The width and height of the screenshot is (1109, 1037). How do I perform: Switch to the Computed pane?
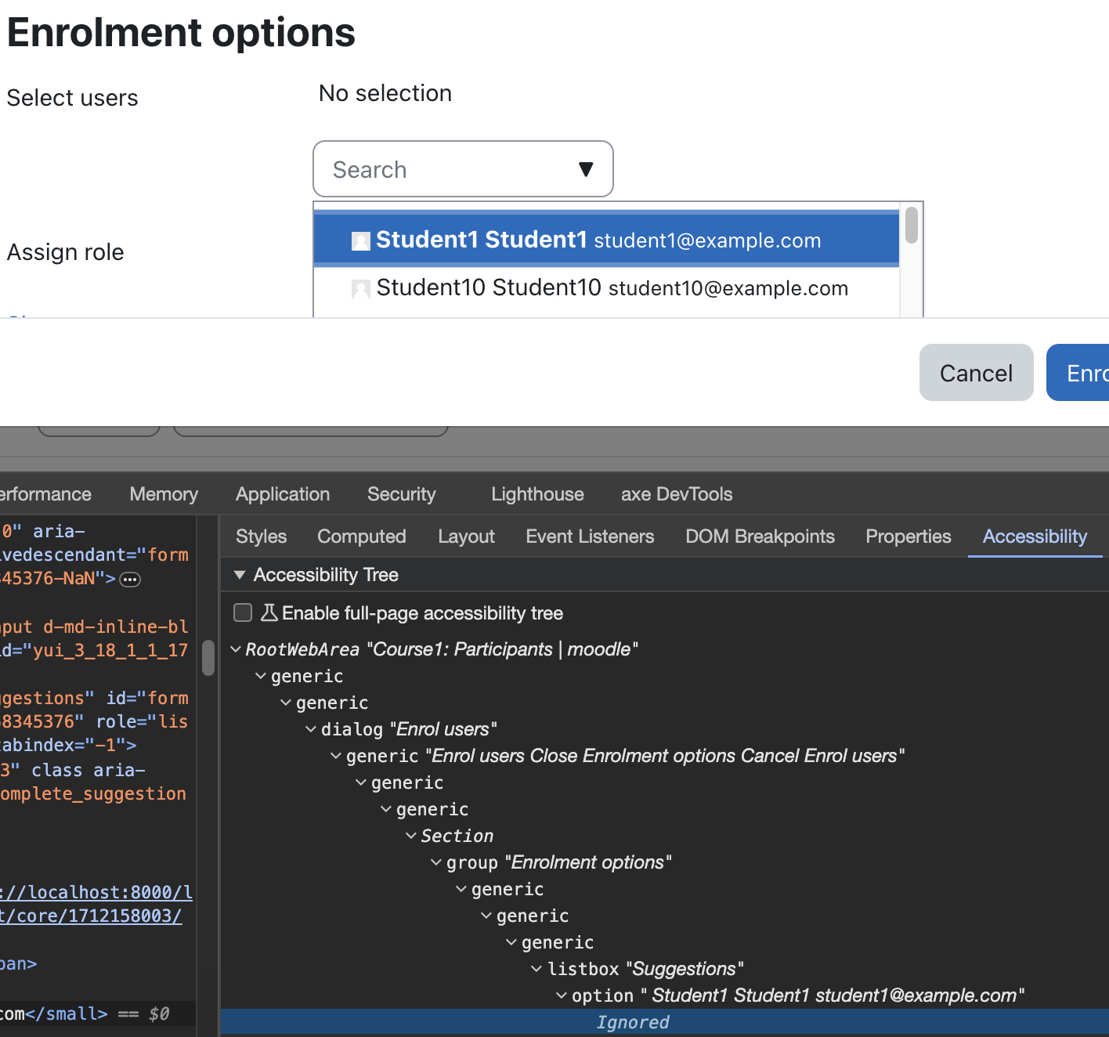[362, 537]
